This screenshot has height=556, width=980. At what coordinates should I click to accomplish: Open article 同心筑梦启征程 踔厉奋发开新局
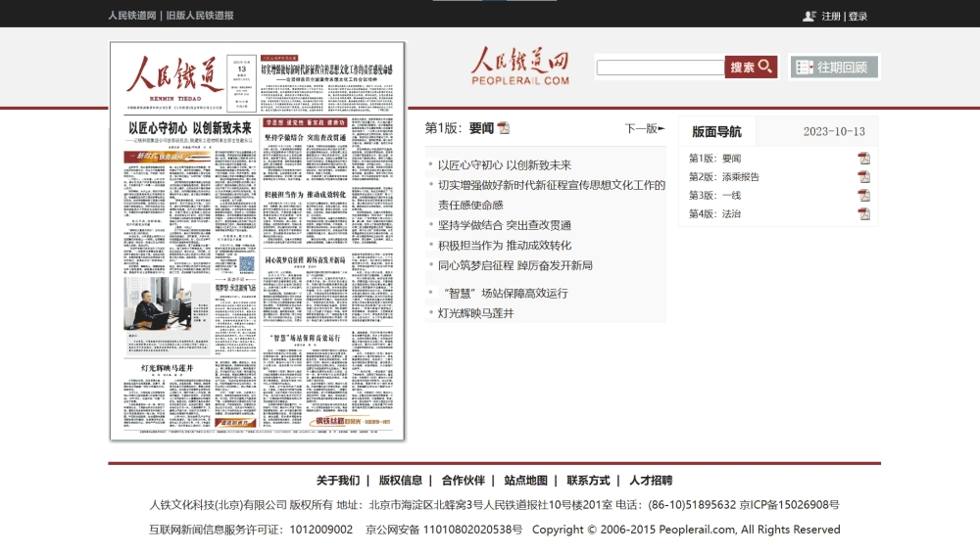[515, 265]
